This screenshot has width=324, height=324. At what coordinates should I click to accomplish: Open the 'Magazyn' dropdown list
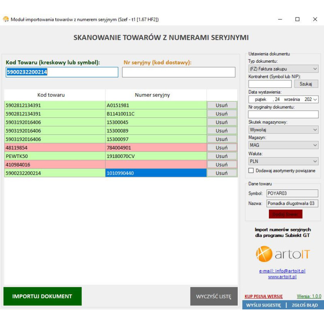283,145
